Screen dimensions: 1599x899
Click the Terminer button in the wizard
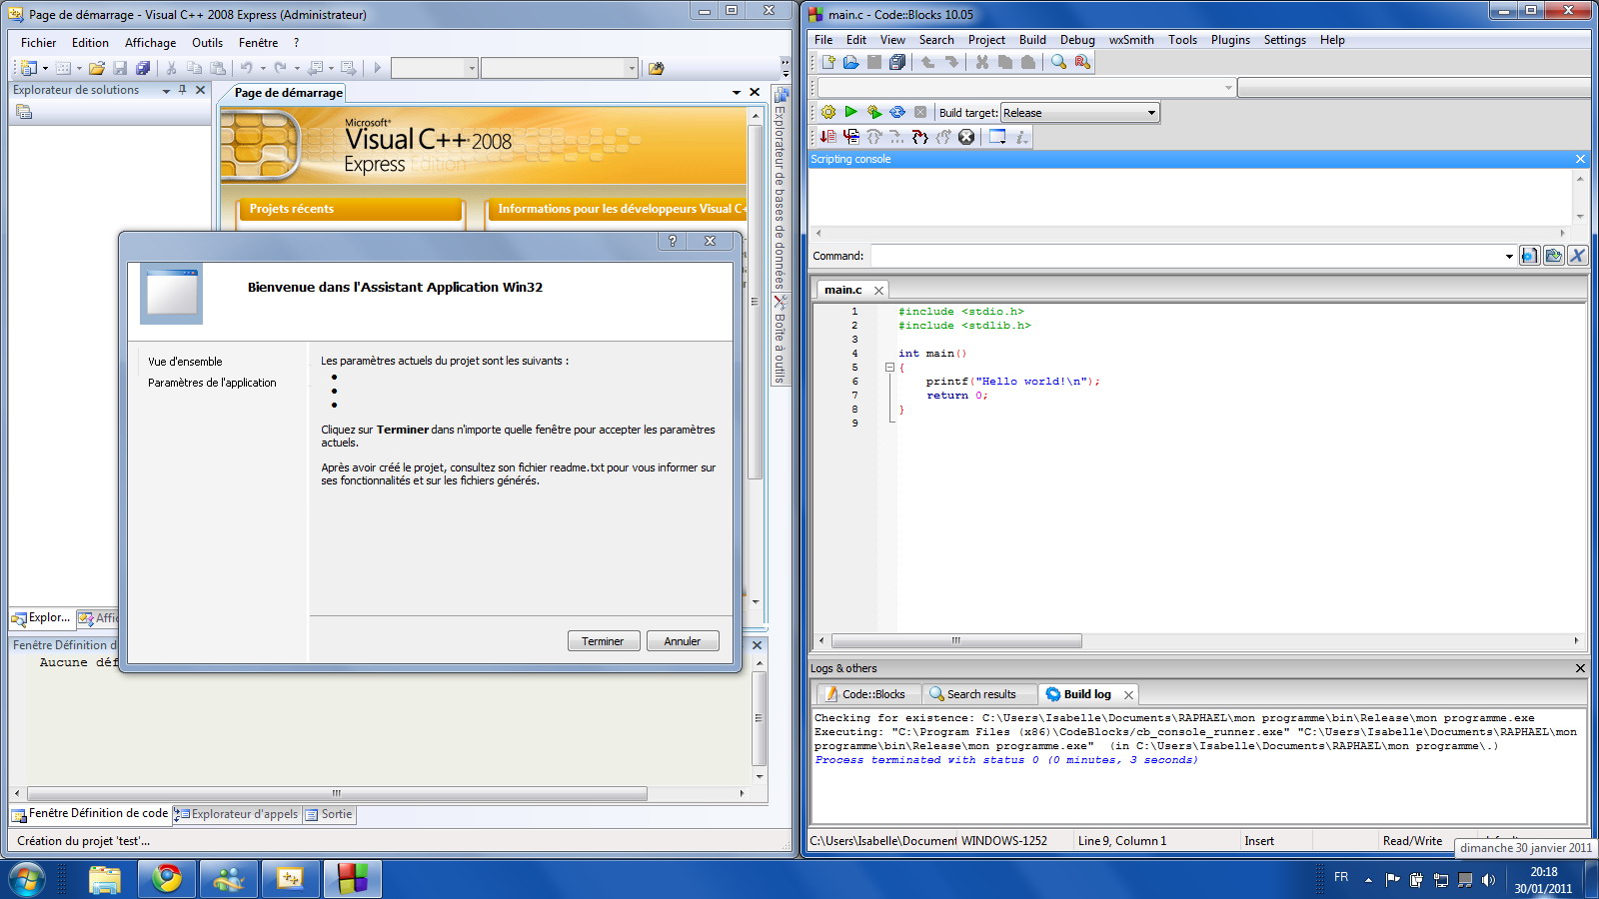click(603, 641)
